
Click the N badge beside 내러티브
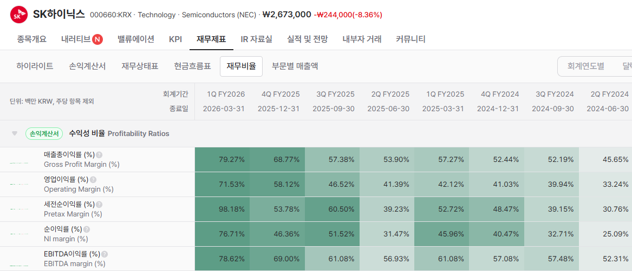tap(97, 39)
